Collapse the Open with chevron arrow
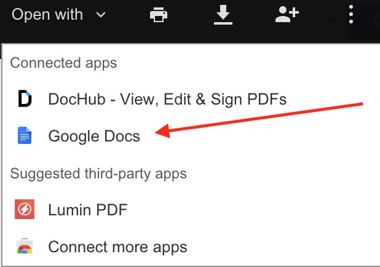 click(x=101, y=15)
